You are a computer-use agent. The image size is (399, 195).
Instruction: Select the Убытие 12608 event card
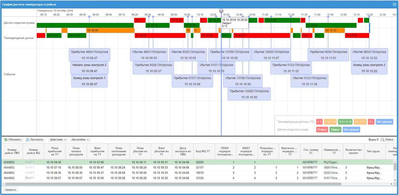(x=271, y=55)
